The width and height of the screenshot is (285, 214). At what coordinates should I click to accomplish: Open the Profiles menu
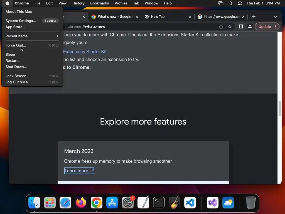(121, 3)
